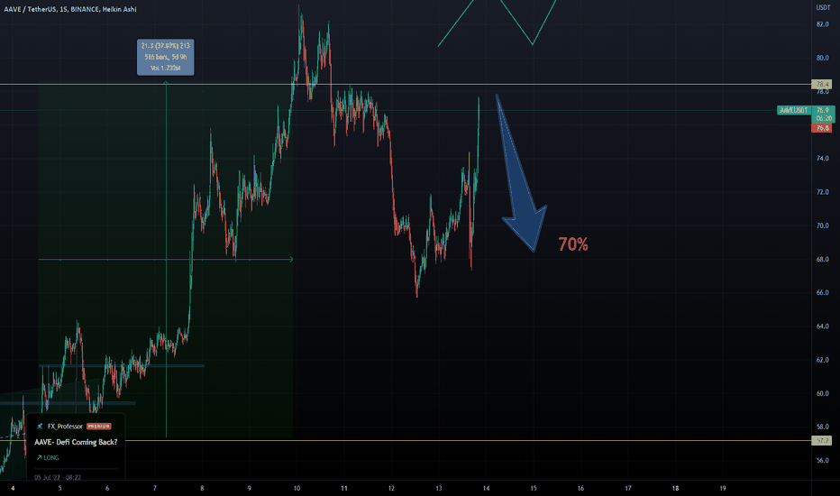
Task: Click date 4 on the time axis
Action: coord(13,489)
